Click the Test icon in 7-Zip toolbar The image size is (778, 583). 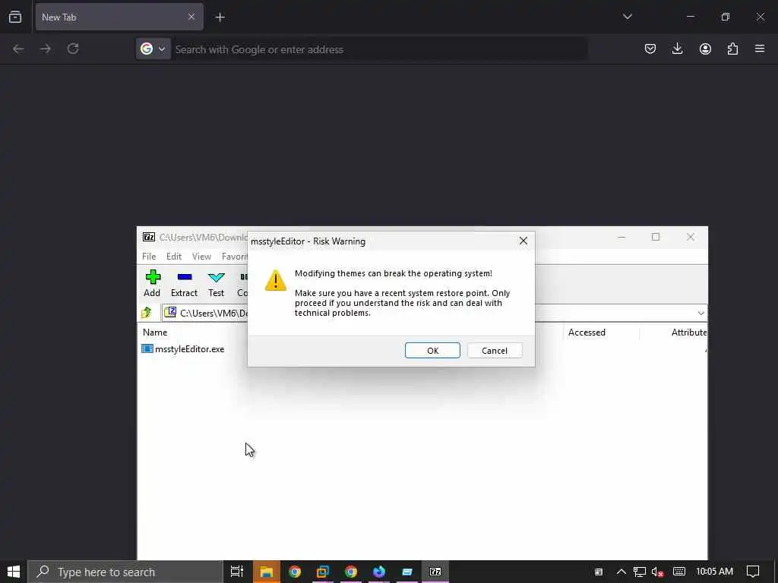click(216, 283)
